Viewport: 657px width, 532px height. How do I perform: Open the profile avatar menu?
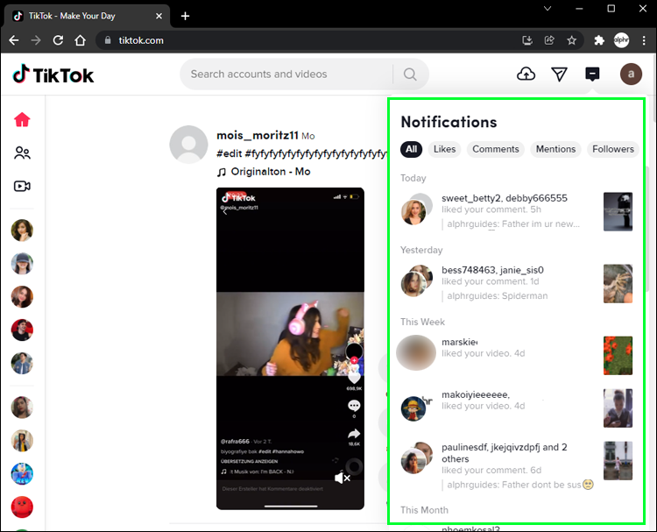click(x=631, y=74)
